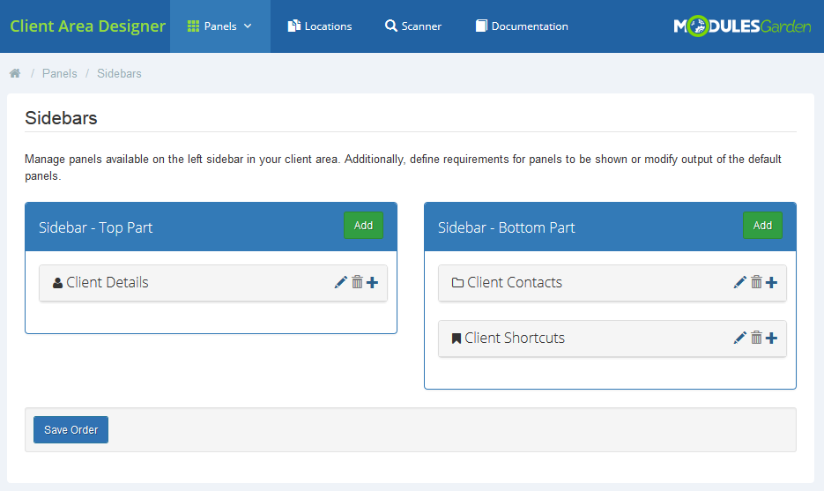
Task: Click the bookmark icon beside Client Shortcuts
Action: [457, 338]
